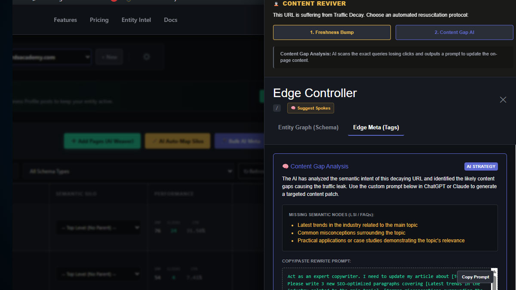
Task: Open the site domain selector dropdown
Action: point(52,57)
